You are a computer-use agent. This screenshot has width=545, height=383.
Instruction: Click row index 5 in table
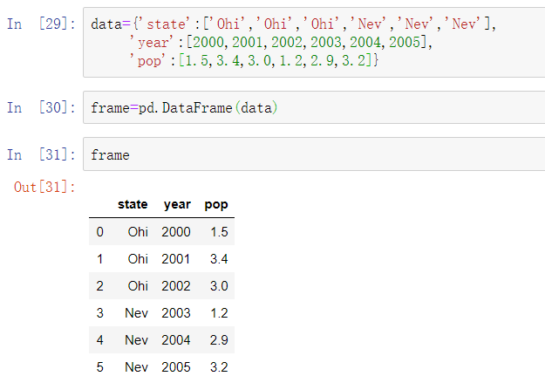click(99, 367)
